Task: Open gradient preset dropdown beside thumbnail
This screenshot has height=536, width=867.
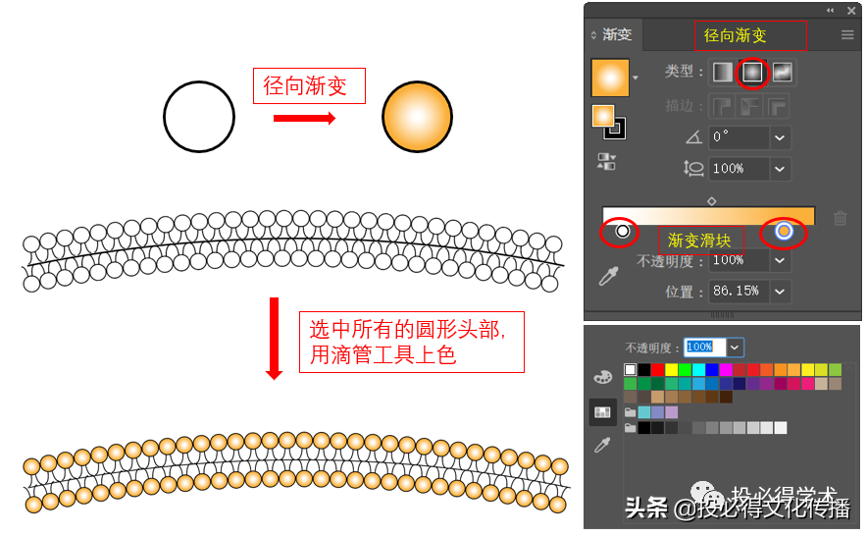Action: click(x=636, y=78)
